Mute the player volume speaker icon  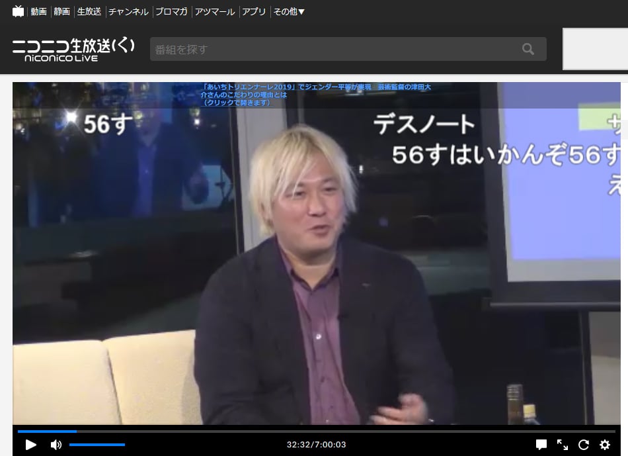(56, 444)
